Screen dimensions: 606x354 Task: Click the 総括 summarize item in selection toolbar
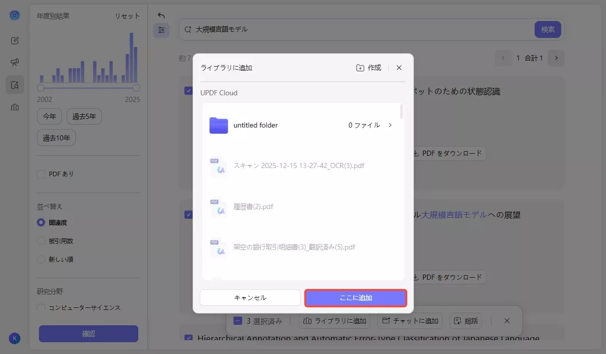466,321
